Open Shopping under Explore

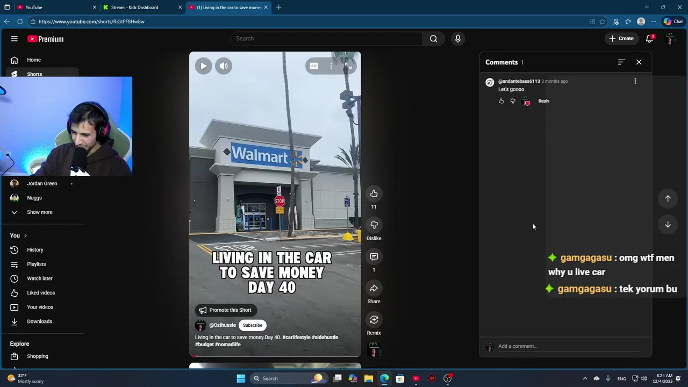pos(43,356)
